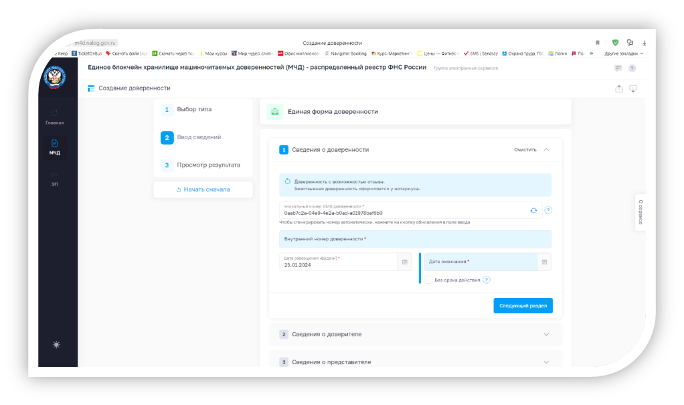Open the help icon next to GUID field
Image resolution: width=684 pixels, height=405 pixels.
[x=548, y=210]
